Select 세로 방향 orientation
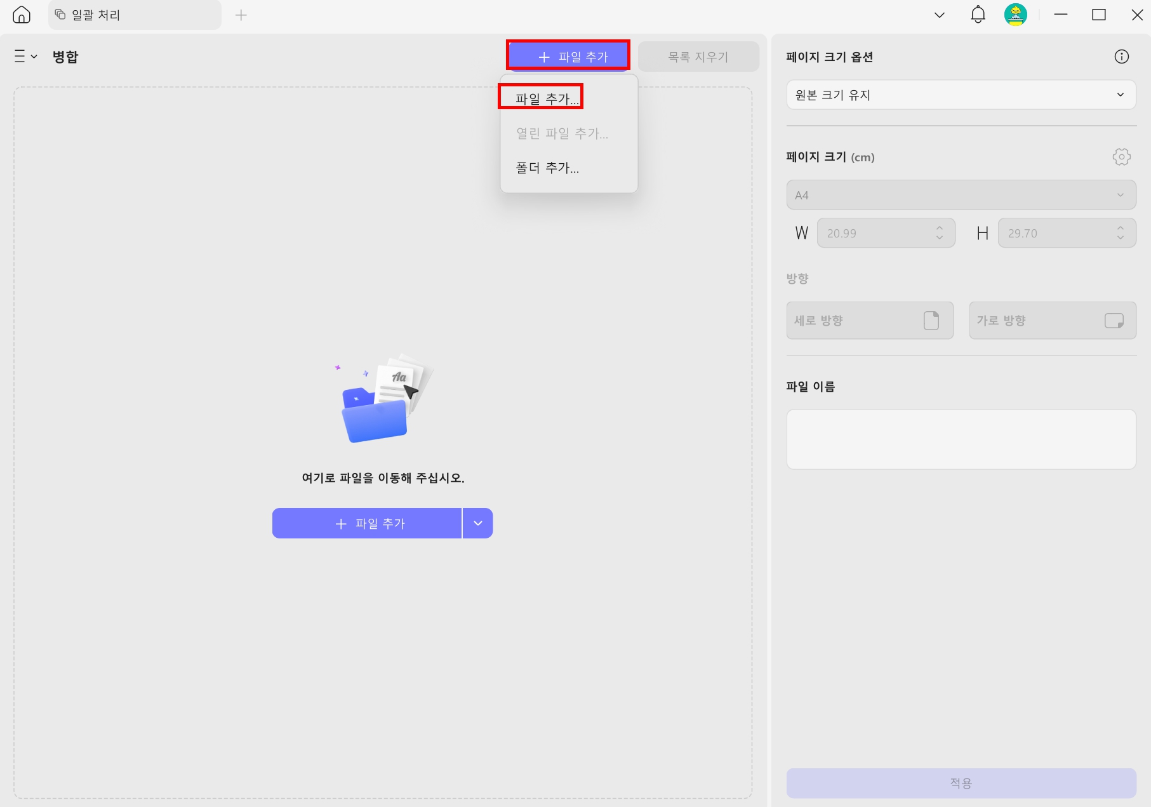The width and height of the screenshot is (1151, 807). [870, 320]
